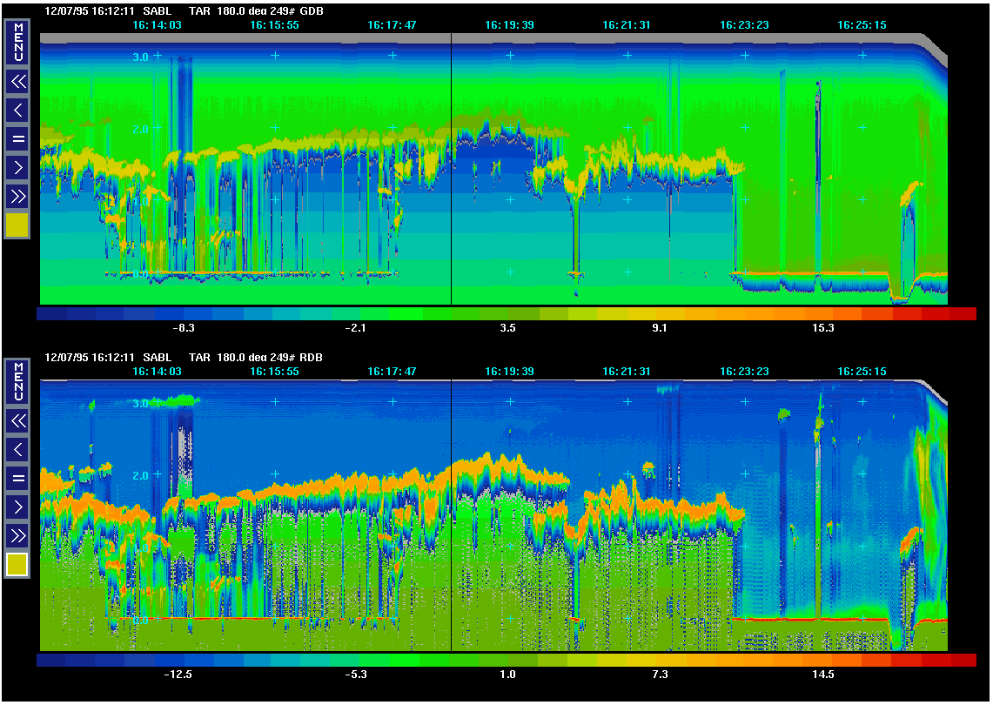This screenshot has height=705, width=993.
Task: Click fast forward double-arrow in bottom panel
Action: click(17, 535)
